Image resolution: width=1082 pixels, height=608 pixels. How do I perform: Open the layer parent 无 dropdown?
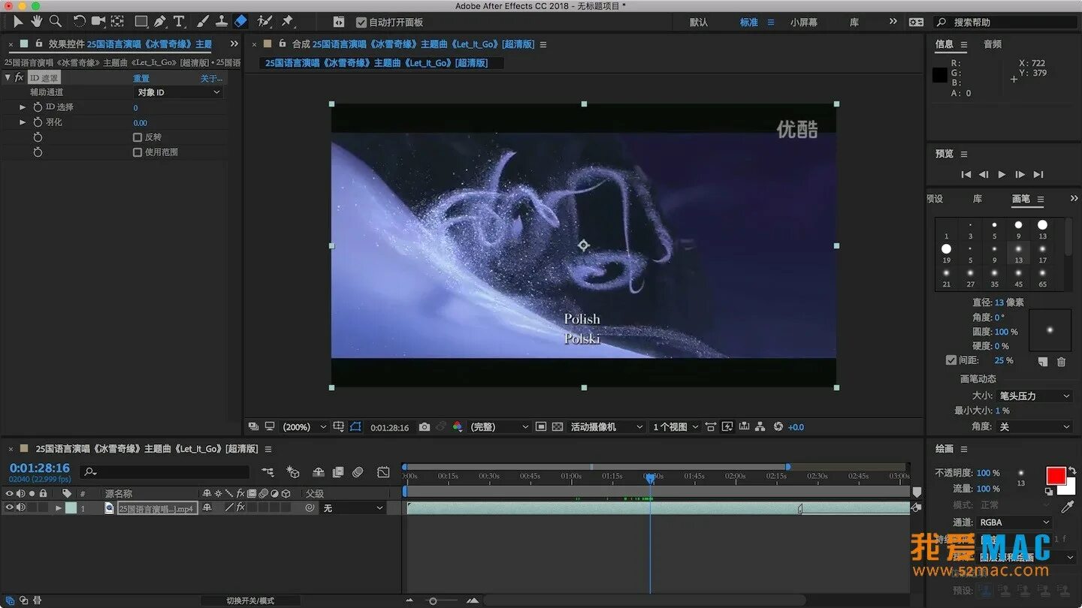(x=353, y=508)
